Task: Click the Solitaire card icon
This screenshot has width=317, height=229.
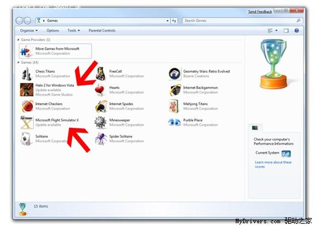Action: pyautogui.click(x=27, y=139)
